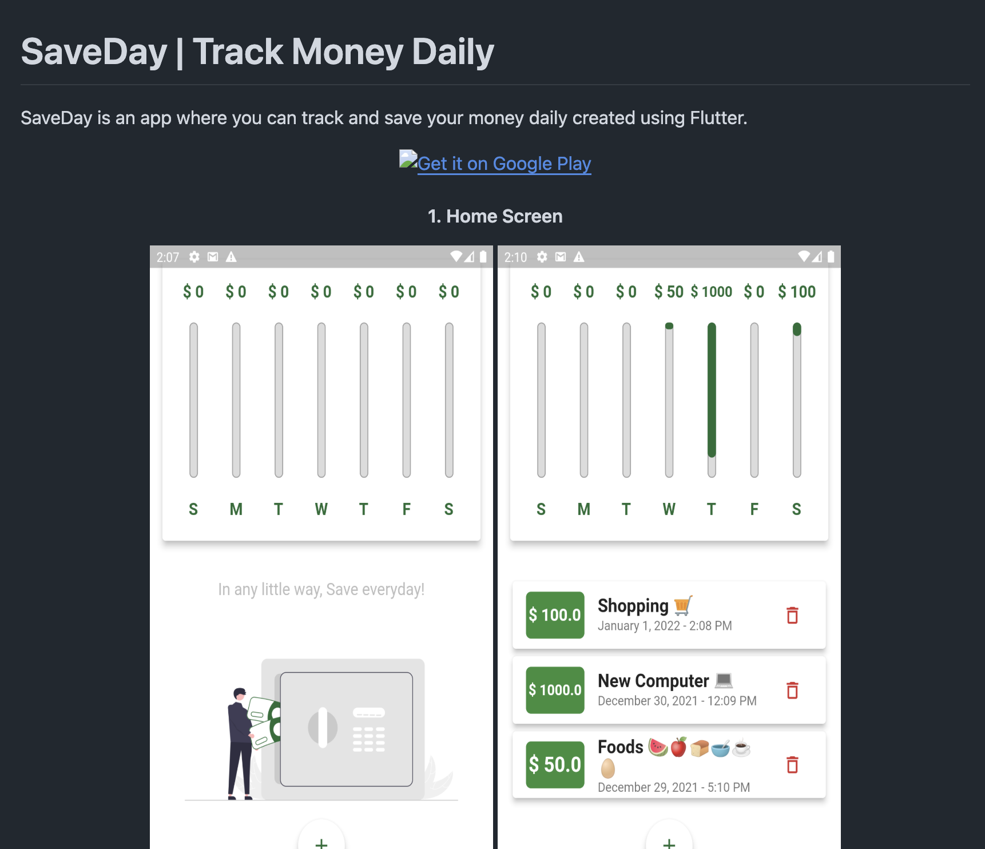Click the 1. Home Screen section heading

[495, 216]
